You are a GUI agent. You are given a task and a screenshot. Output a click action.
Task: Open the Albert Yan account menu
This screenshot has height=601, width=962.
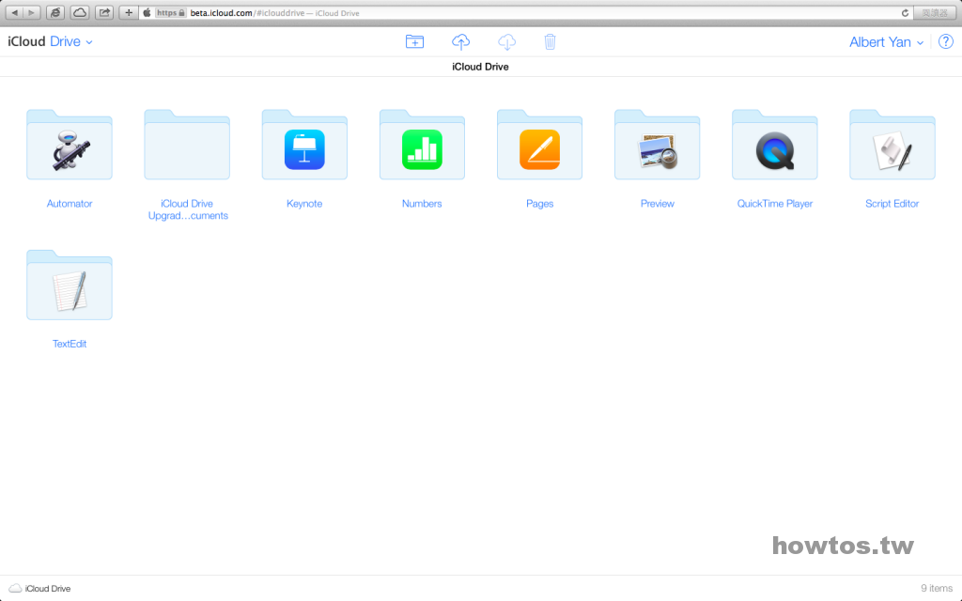(x=886, y=42)
